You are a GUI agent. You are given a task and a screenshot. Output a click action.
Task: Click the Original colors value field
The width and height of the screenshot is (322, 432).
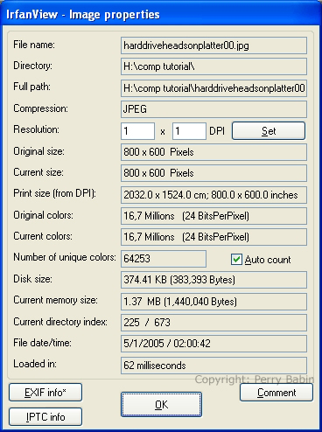[213, 216]
